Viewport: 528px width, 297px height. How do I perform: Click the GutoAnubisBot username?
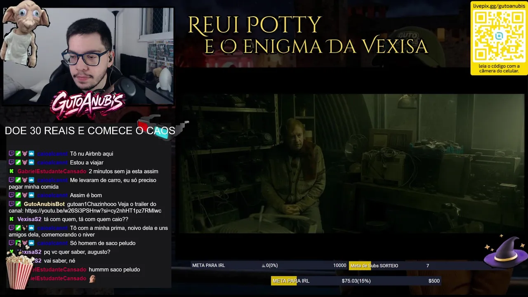point(44,204)
